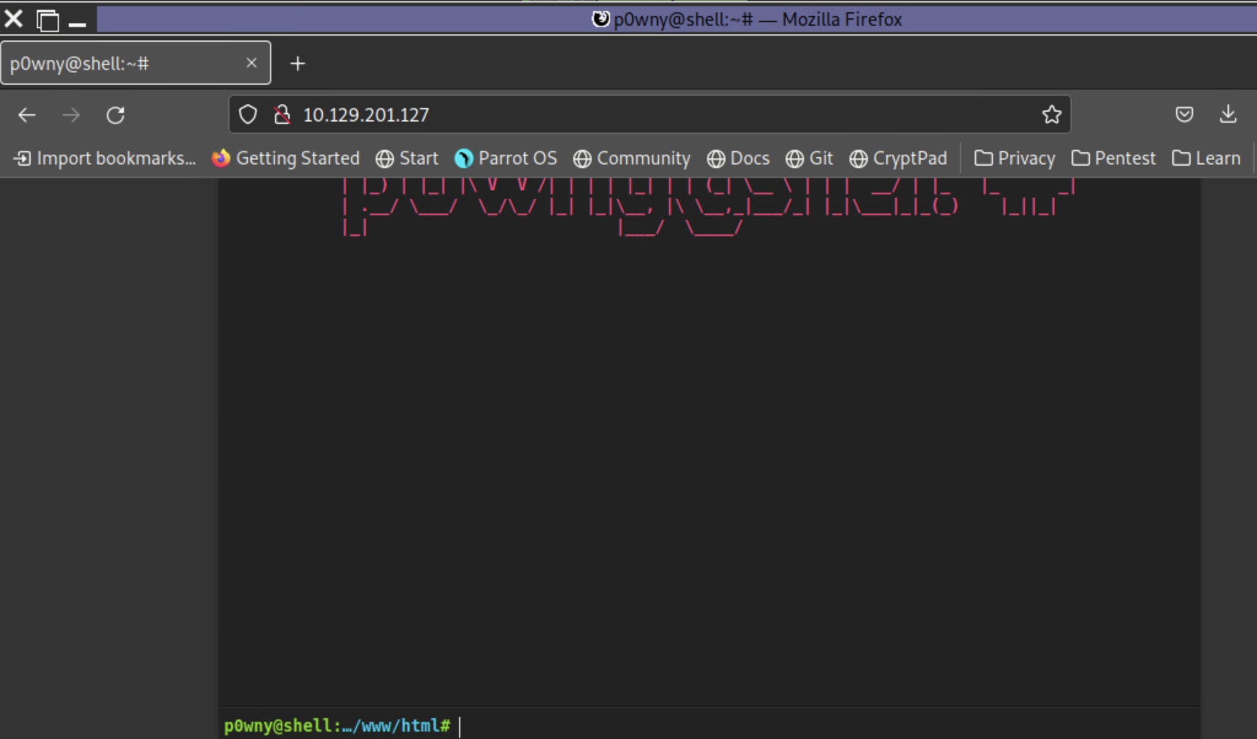
Task: Select the p0wny@shell browser tab
Action: (x=123, y=63)
